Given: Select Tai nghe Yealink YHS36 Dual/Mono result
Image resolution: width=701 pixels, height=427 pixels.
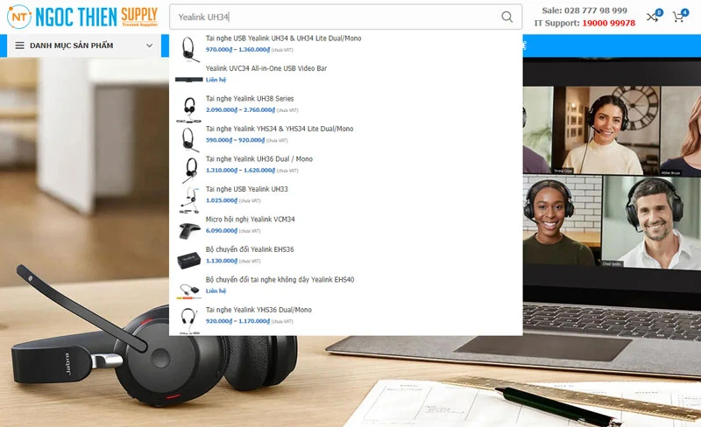Looking at the screenshot, I should [258, 310].
